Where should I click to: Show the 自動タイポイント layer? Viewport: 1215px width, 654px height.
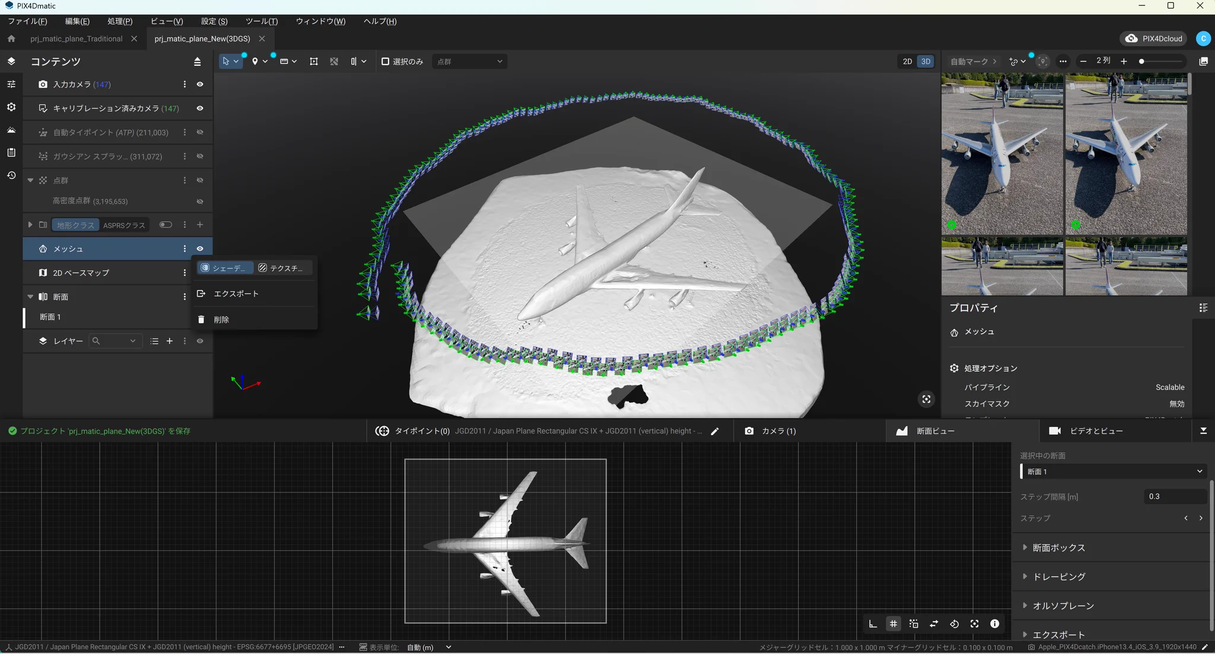click(200, 132)
